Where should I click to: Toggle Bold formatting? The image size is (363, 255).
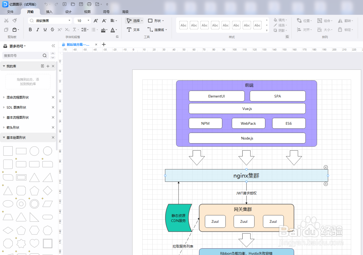coord(30,30)
